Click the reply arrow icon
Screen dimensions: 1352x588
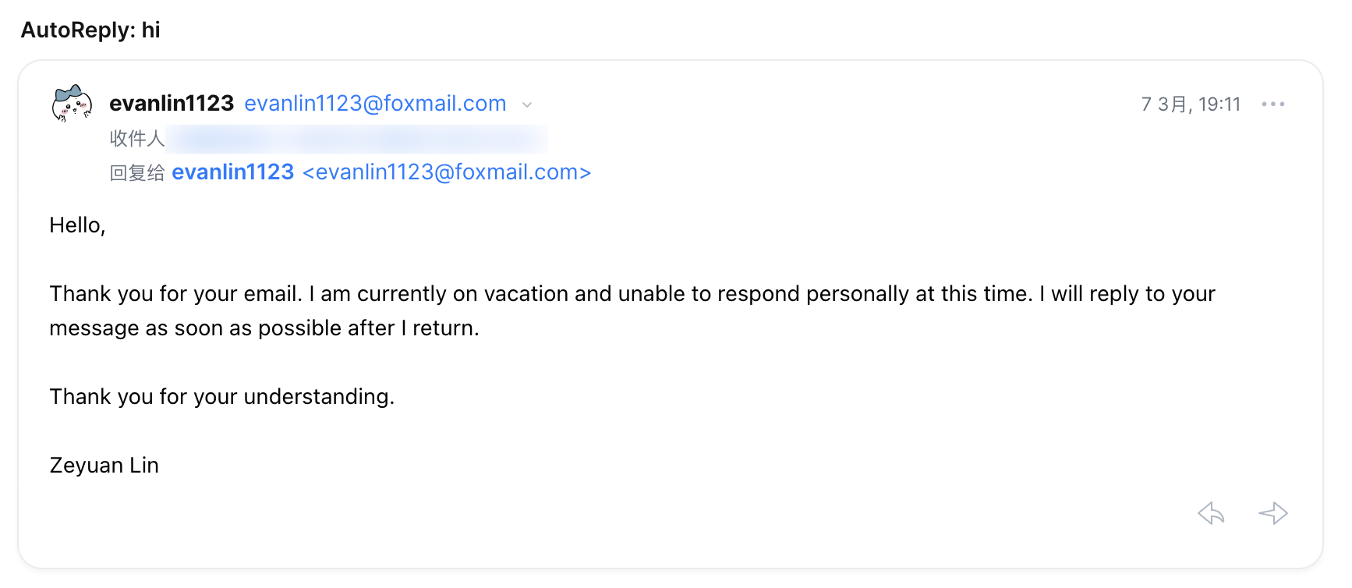(1211, 513)
